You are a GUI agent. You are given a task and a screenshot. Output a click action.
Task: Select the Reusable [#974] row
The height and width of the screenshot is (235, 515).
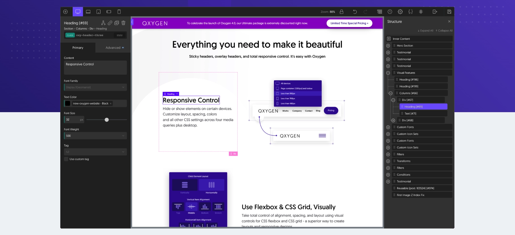(x=422, y=188)
